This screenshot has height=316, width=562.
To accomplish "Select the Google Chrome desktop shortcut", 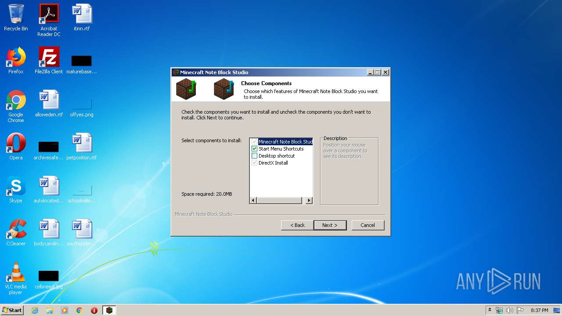I will (x=16, y=106).
